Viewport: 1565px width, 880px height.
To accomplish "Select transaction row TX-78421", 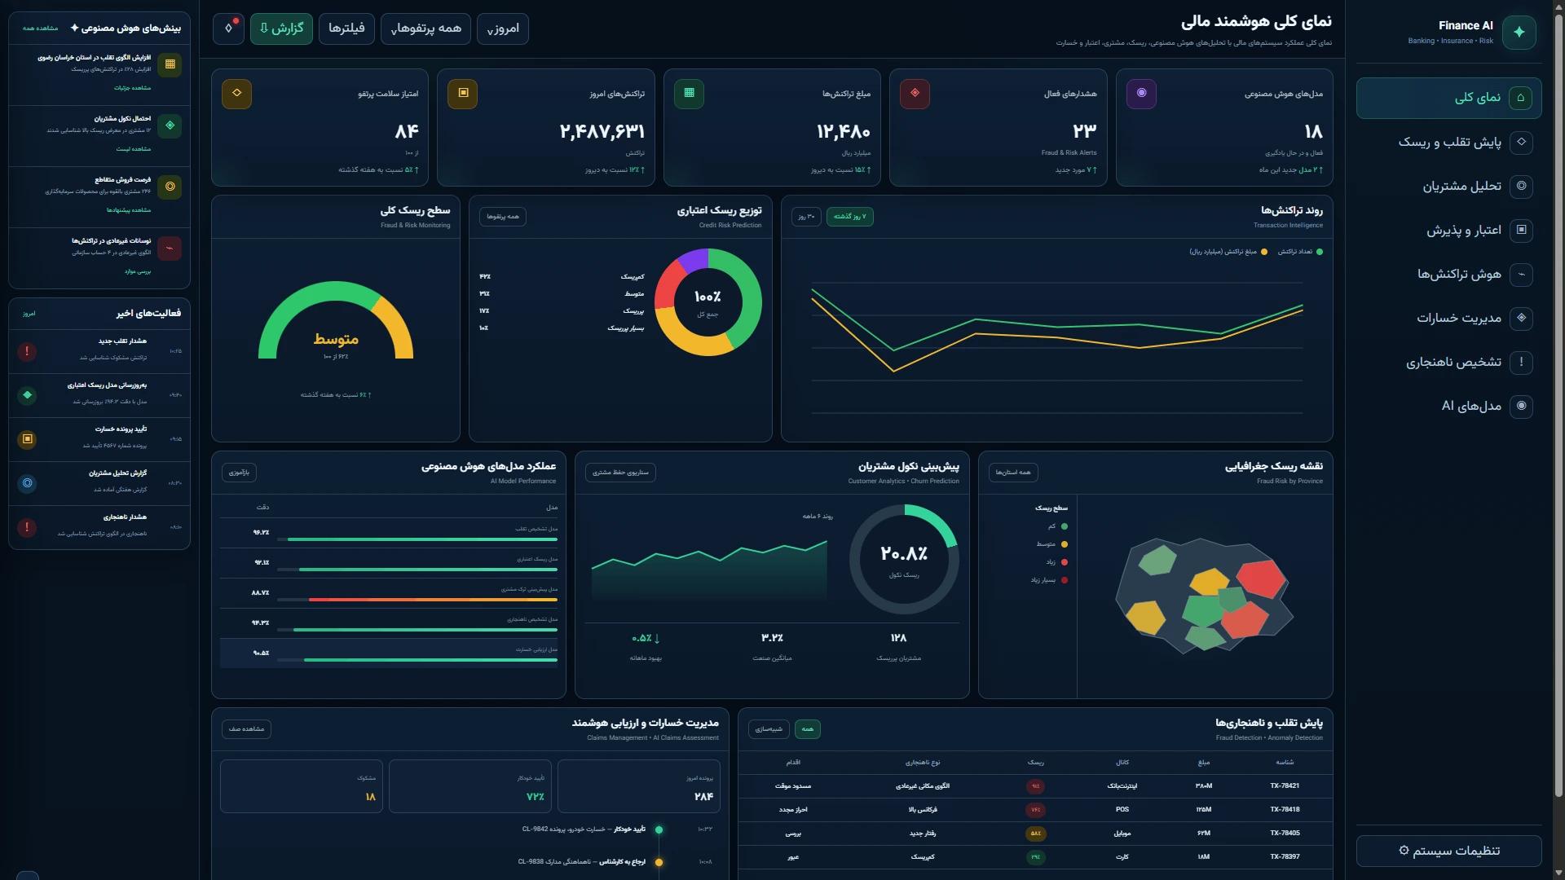I will coord(1035,786).
